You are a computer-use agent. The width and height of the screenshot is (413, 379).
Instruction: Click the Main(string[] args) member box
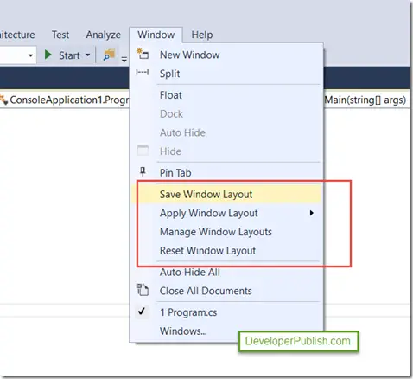(365, 100)
